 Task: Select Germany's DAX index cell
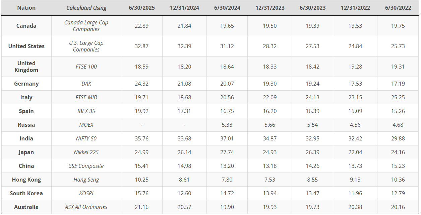86,84
